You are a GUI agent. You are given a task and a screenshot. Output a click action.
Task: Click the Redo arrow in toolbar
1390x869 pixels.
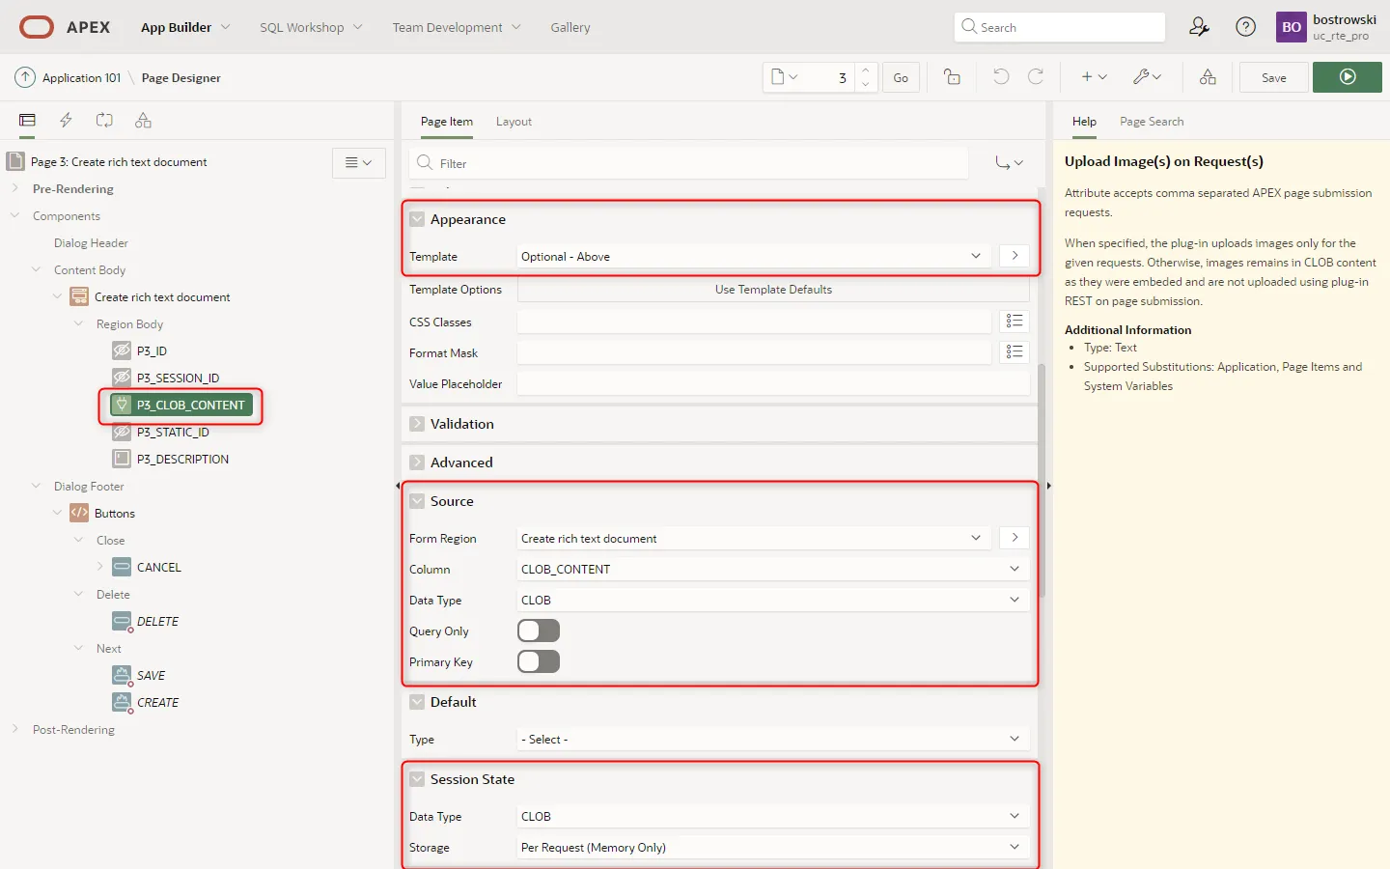click(1036, 77)
